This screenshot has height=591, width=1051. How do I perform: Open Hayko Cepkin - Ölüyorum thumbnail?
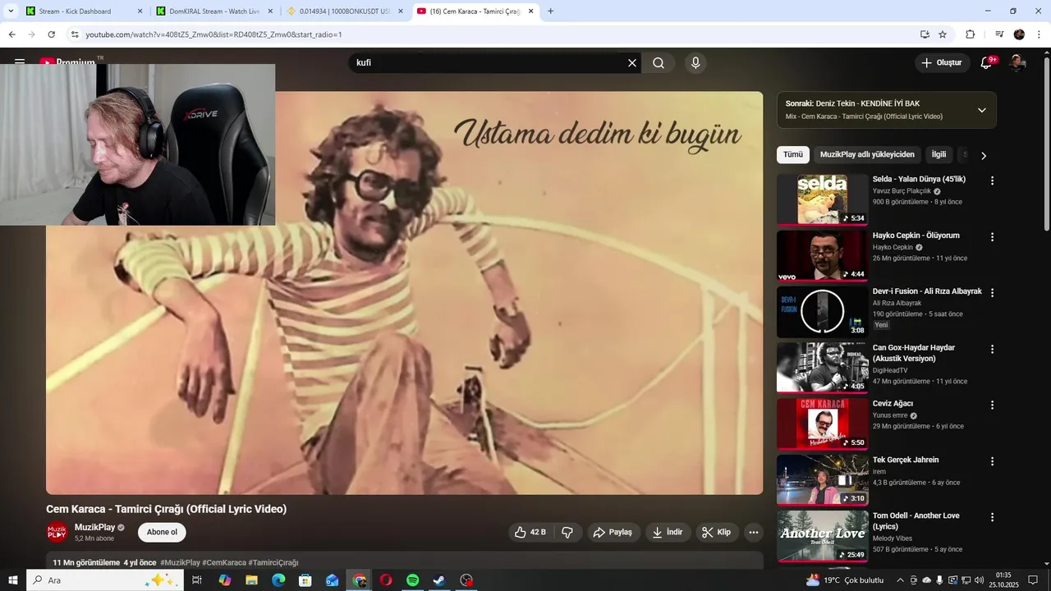[x=822, y=255]
